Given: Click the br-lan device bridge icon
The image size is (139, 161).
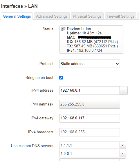Looking at the screenshot, I should coord(63,29).
